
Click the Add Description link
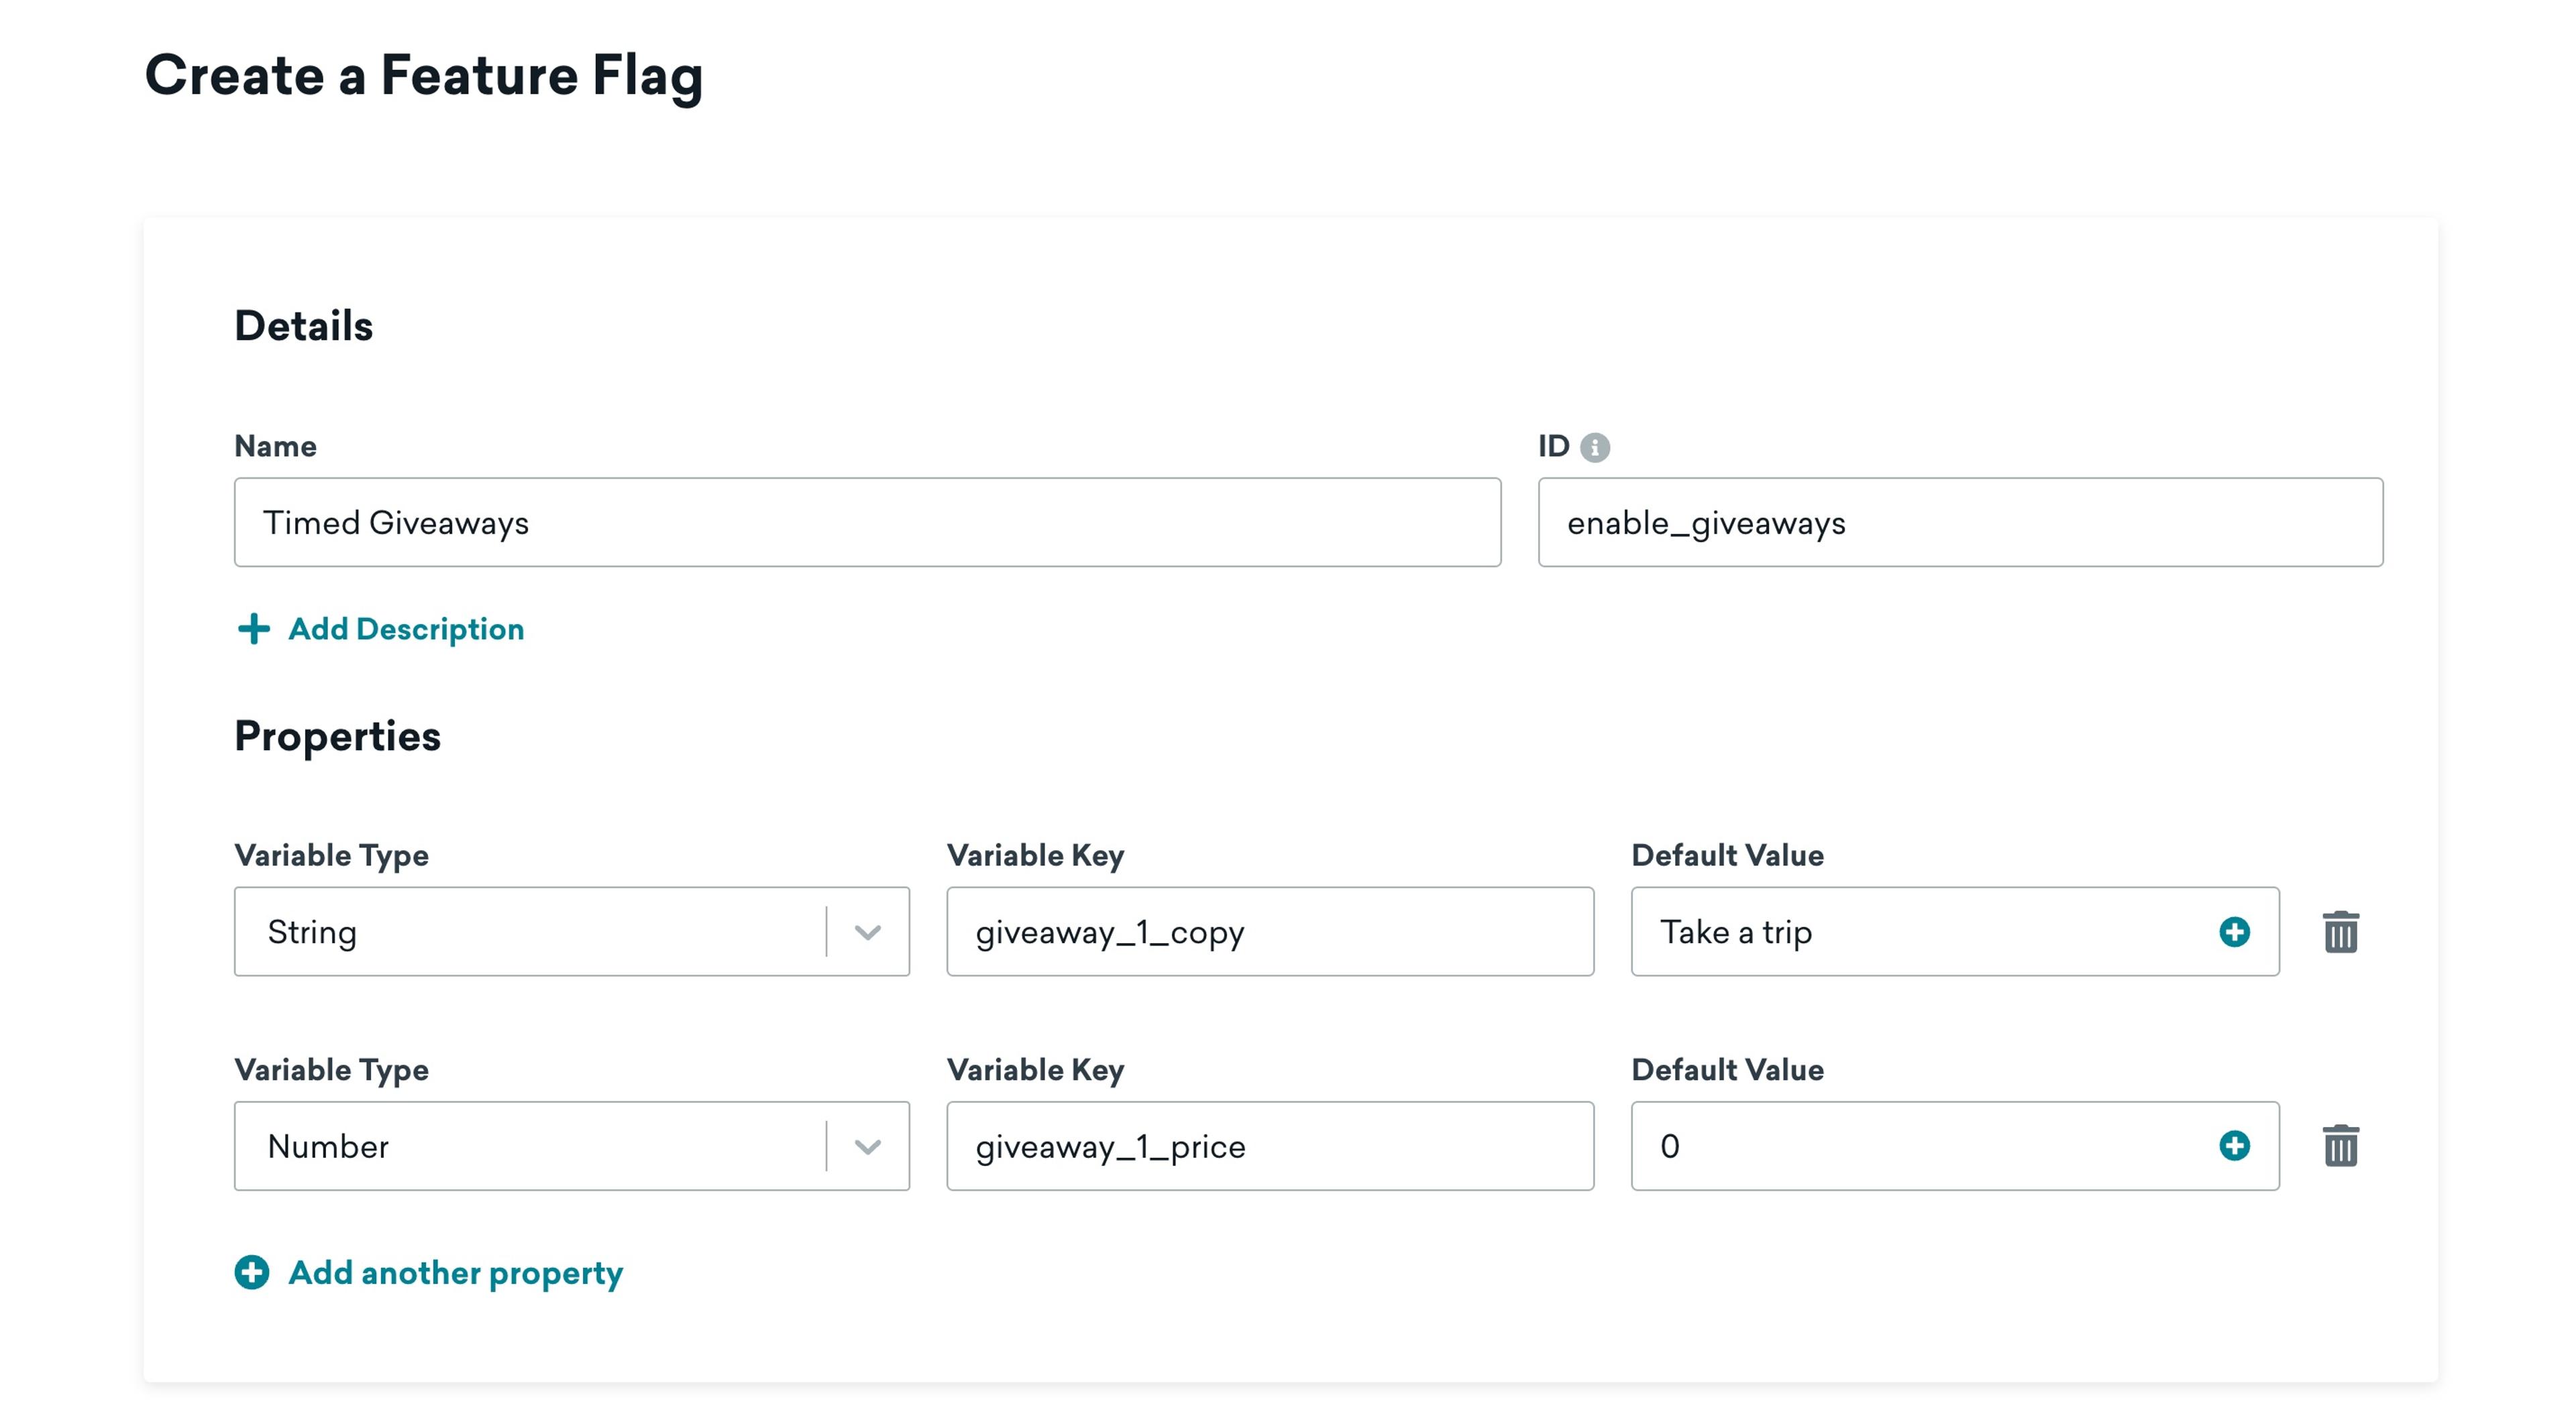[x=380, y=627]
